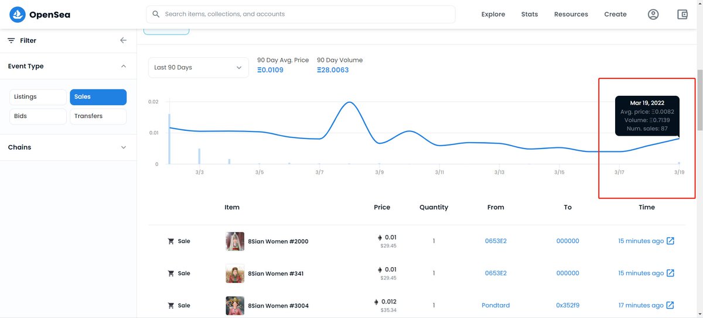Viewport: 703px width, 318px height.
Task: Open 8Sian Women #3004 item link
Action: pyautogui.click(x=278, y=306)
